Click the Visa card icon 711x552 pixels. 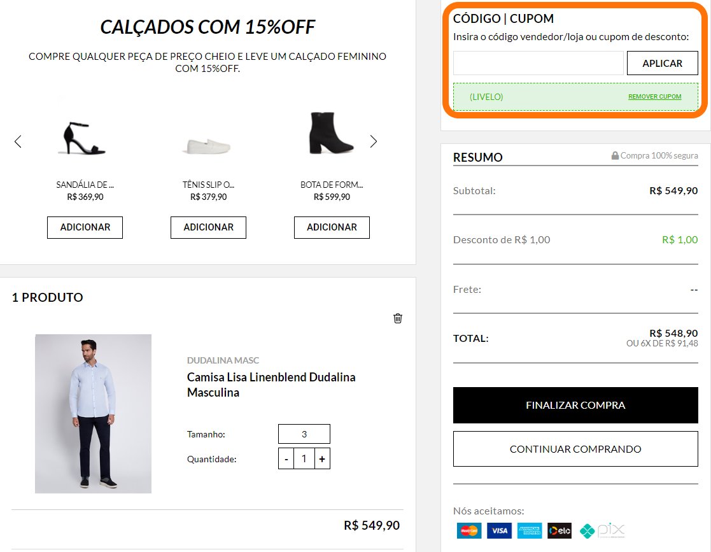point(500,530)
